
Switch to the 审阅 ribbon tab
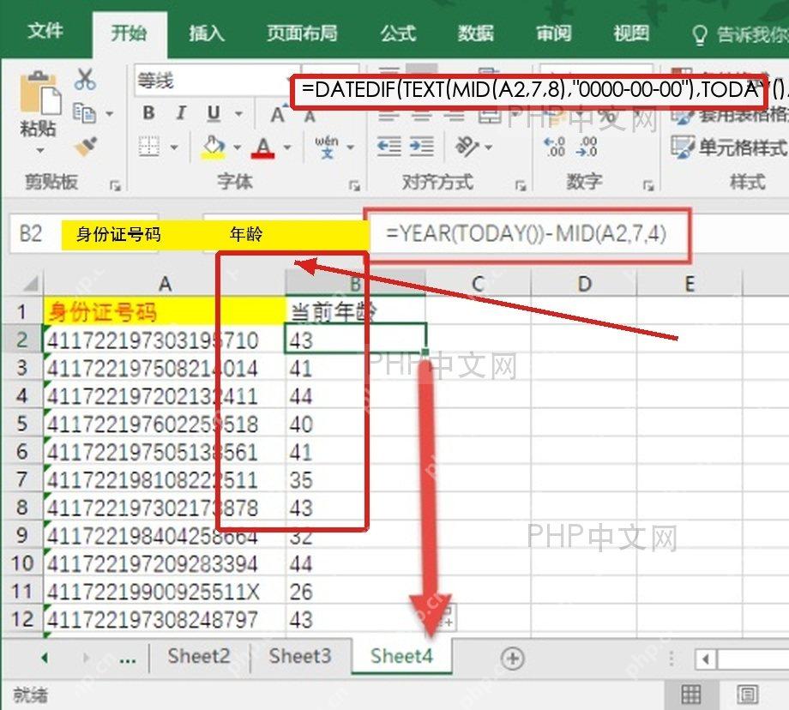click(553, 33)
